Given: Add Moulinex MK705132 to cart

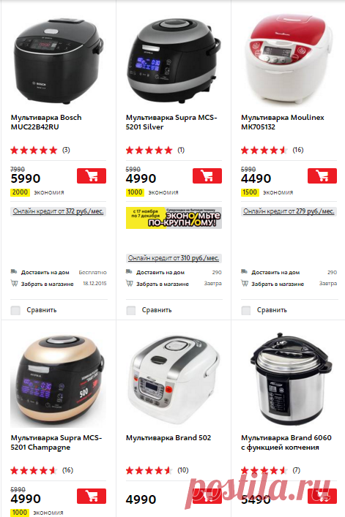Looking at the screenshot, I should [x=322, y=176].
